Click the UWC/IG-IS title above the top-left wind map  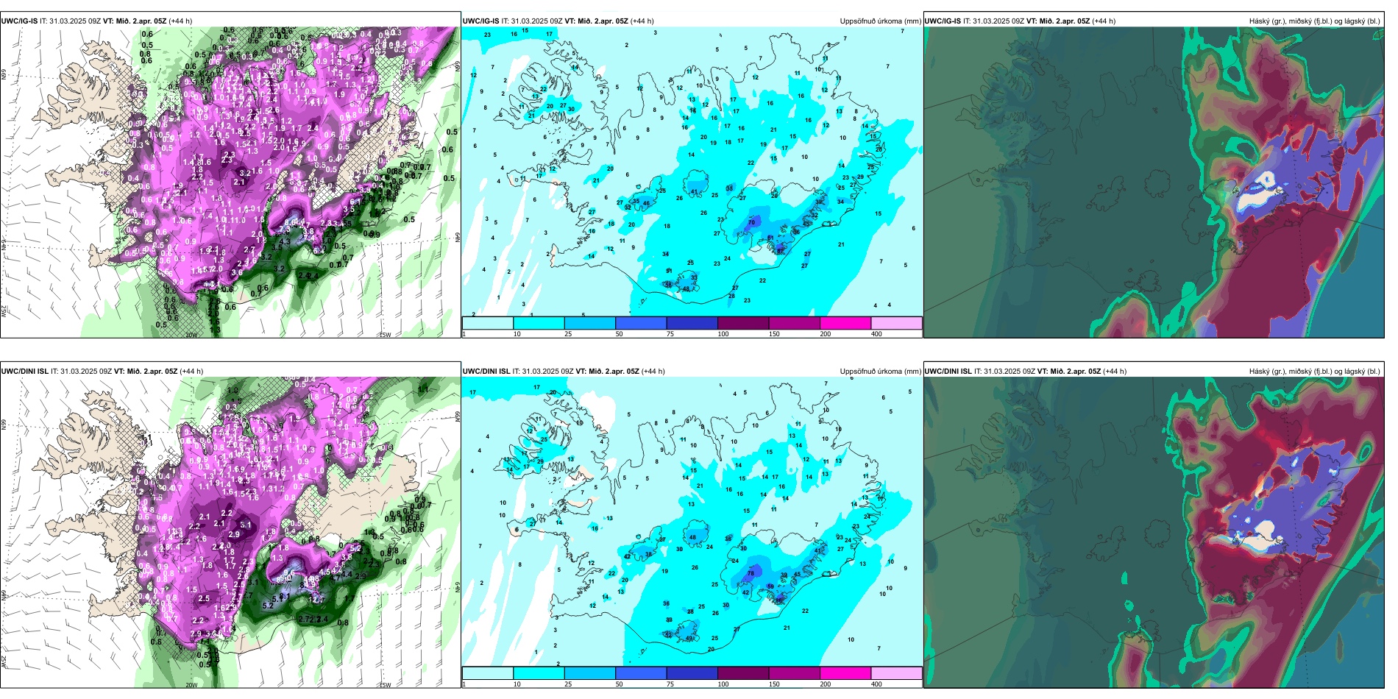(96, 21)
